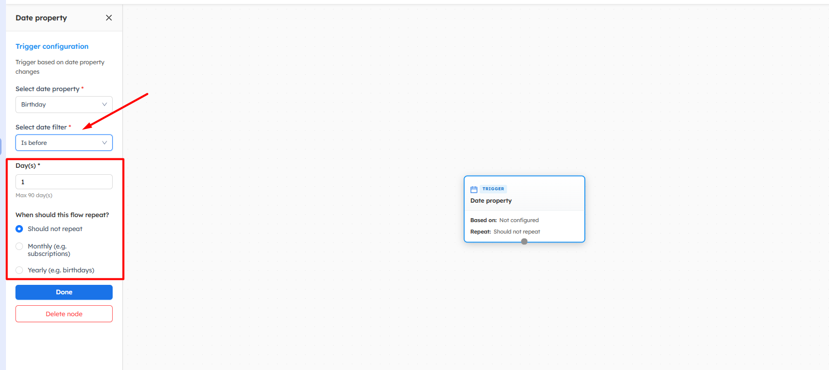Click the TRIGGER badge on the node
The width and height of the screenshot is (829, 370).
(x=493, y=189)
